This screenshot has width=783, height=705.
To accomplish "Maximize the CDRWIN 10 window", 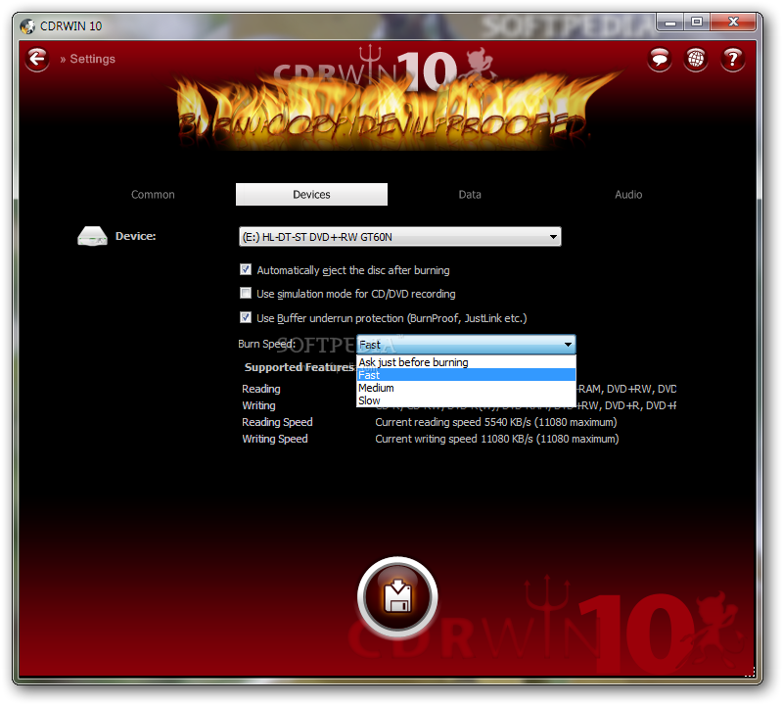I will pyautogui.click(x=697, y=23).
